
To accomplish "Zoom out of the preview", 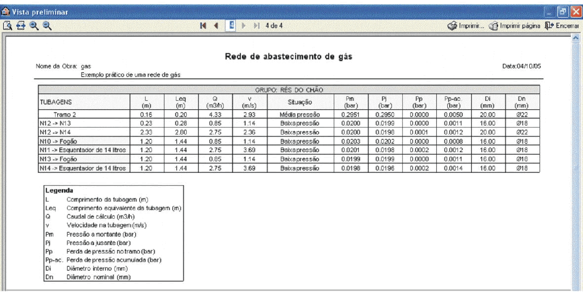I will tap(47, 26).
